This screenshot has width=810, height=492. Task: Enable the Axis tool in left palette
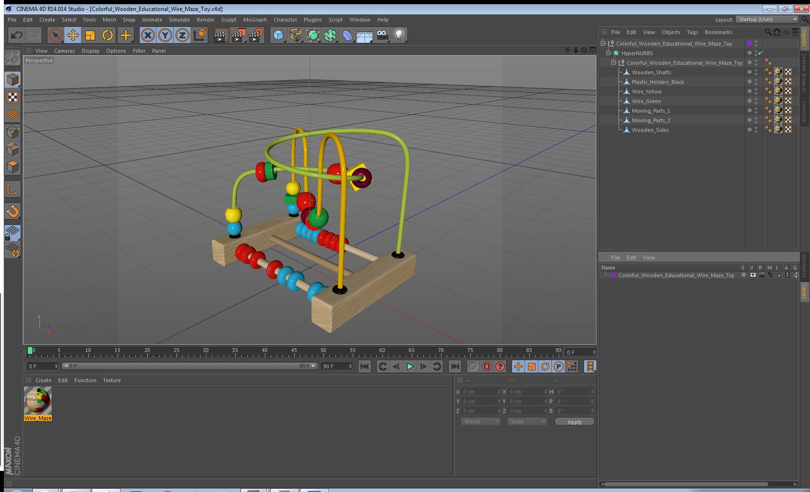pyautogui.click(x=12, y=189)
